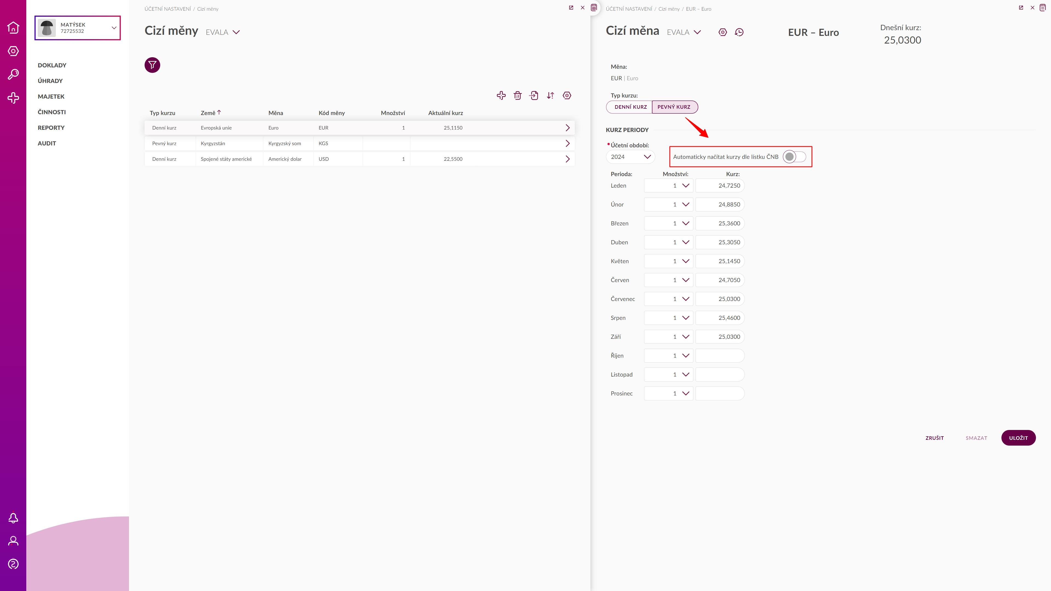Viewport: 1051px width, 591px height.
Task: Open the DOKLADY menu item
Action: 52,65
